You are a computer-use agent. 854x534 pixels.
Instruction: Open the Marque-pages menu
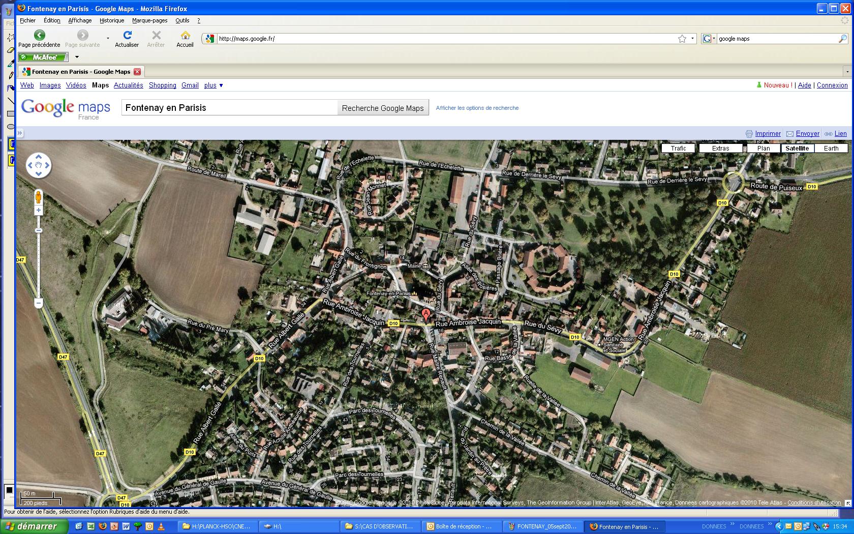point(149,20)
